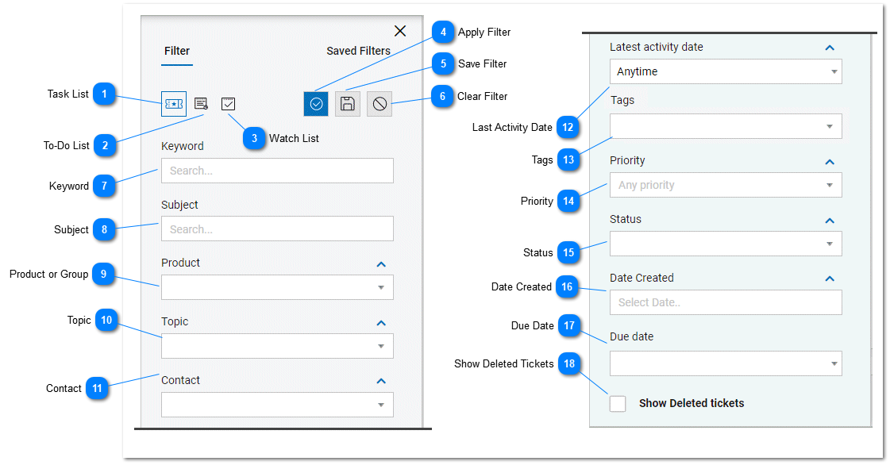Open the Status dropdown
Viewport: 890px width, 465px height.
coord(726,244)
